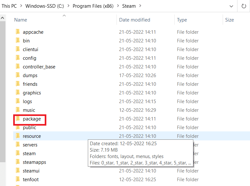The image size is (250, 186).
Task: Go to Program Files (x86) breadcrumb
Action: tap(93, 6)
